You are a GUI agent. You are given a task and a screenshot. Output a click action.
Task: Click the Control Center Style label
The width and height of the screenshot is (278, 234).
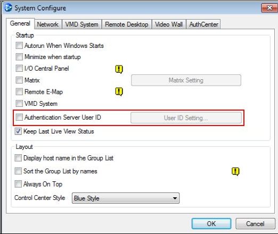tap(40, 198)
